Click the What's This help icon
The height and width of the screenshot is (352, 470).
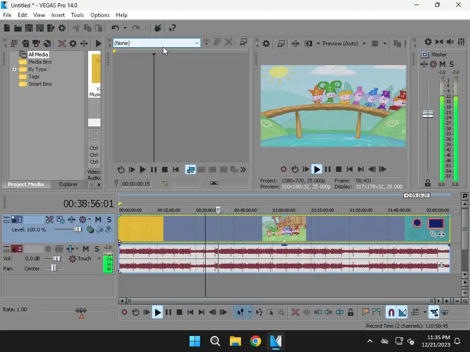(x=172, y=28)
